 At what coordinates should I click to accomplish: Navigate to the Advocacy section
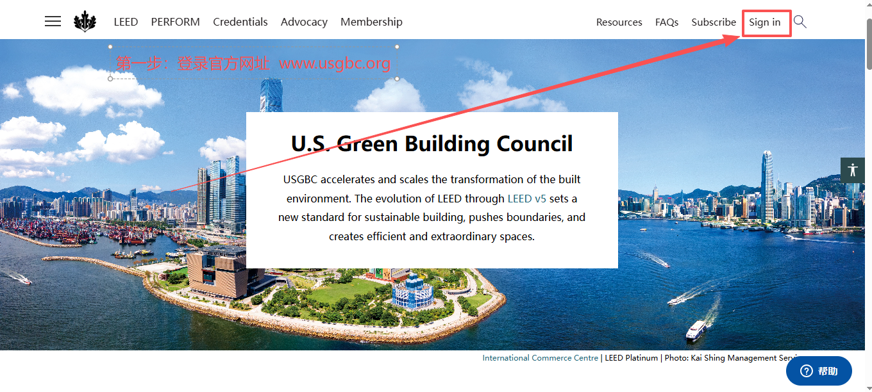[x=304, y=21]
